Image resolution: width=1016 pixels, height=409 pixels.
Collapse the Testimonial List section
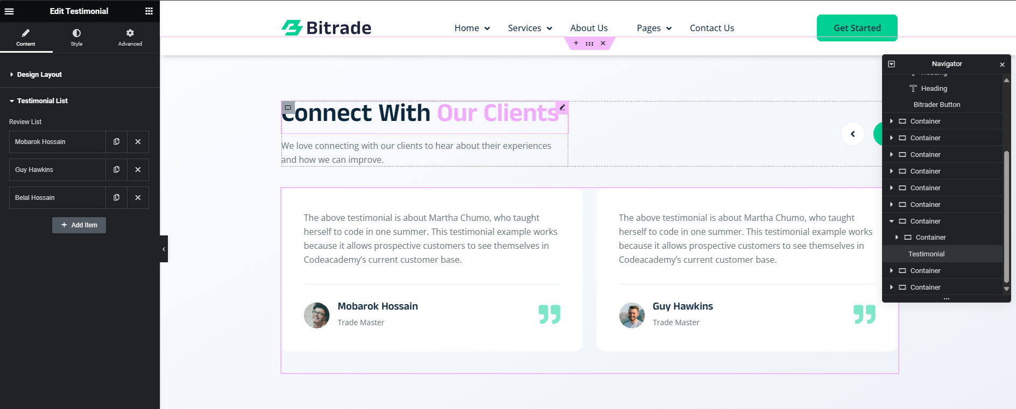pyautogui.click(x=42, y=101)
